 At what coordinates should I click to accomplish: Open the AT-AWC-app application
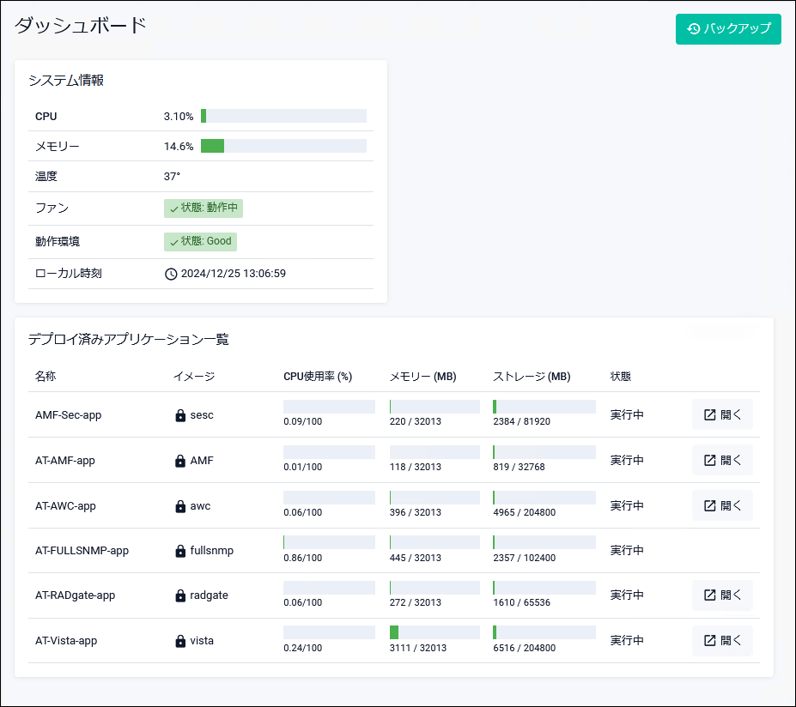point(722,505)
